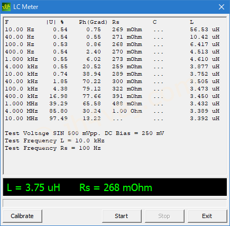This screenshot has height=226, width=230.
Task: Click the 1.00 Ohm Rs value
Action: click(x=127, y=111)
